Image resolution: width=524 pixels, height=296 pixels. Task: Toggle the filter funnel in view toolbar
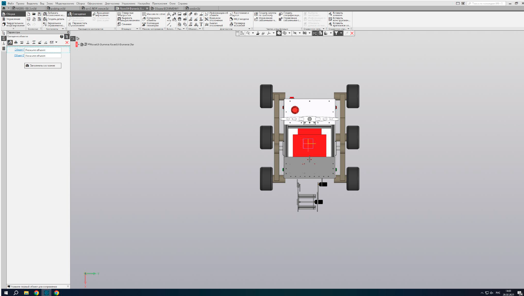(x=336, y=33)
